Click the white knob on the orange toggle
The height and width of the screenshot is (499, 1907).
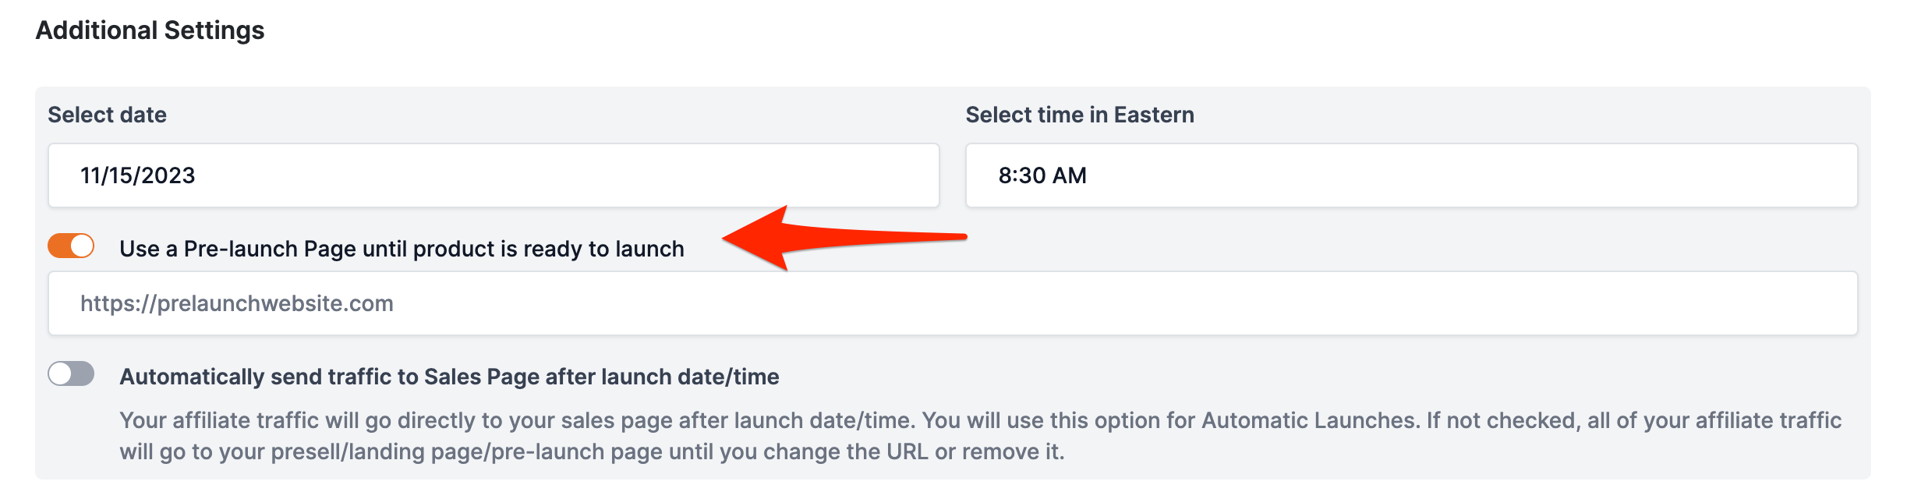pyautogui.click(x=82, y=246)
